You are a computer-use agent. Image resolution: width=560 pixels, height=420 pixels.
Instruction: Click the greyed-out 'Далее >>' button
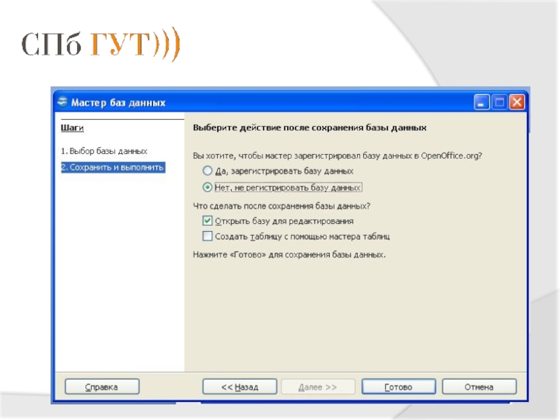tap(318, 387)
